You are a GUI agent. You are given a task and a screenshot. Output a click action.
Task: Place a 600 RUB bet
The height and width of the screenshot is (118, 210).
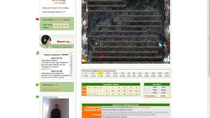pos(131,91)
